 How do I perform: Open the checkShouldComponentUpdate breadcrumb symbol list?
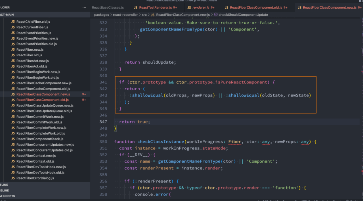point(243,14)
